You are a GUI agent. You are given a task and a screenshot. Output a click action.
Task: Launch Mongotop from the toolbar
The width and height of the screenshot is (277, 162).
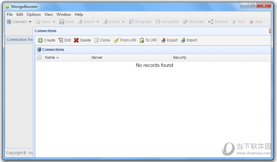point(140,22)
